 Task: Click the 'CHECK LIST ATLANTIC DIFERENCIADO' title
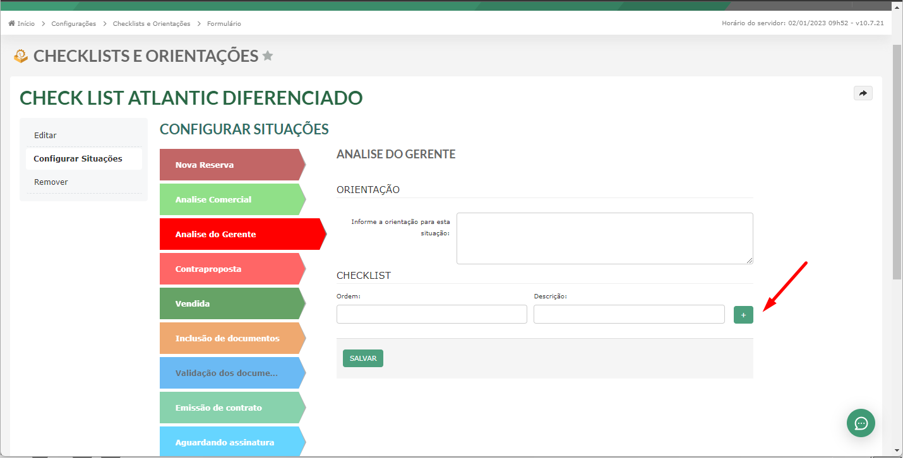tap(191, 98)
